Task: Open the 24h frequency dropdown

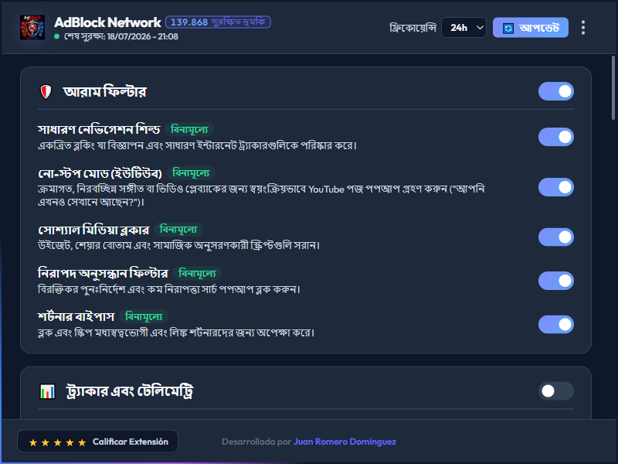Action: (x=464, y=28)
